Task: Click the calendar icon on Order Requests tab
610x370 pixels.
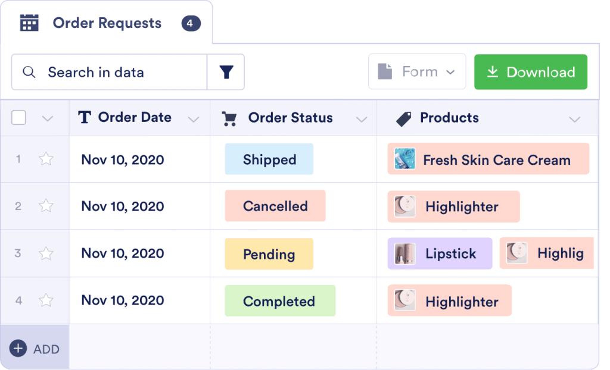Action: coord(29,23)
